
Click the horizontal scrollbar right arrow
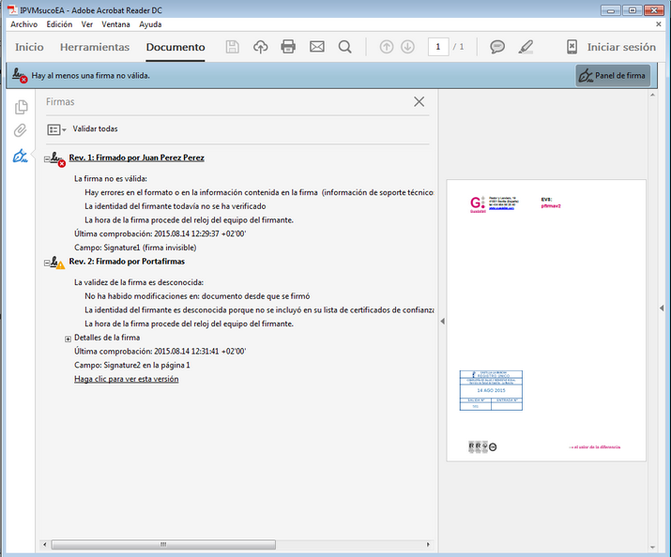click(428, 545)
